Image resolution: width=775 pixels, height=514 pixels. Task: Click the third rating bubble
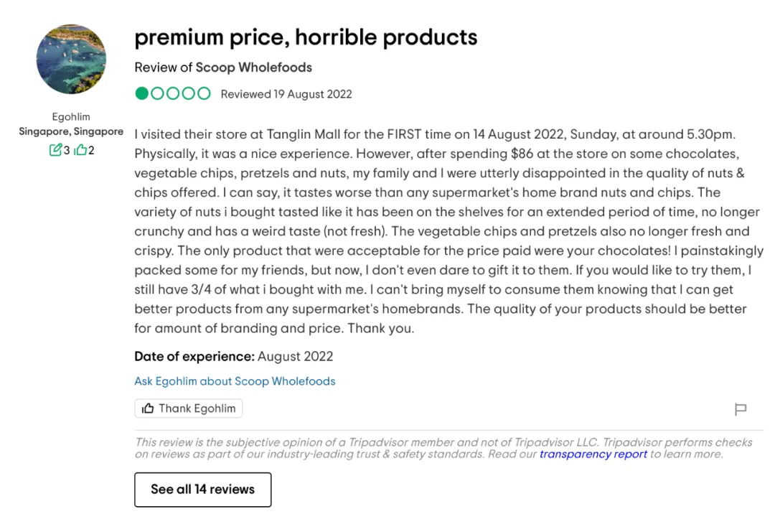tap(173, 93)
